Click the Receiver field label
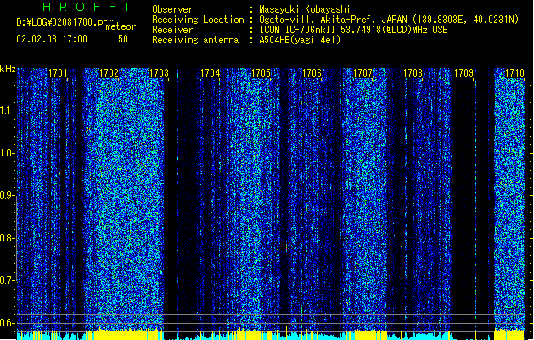 point(172,30)
